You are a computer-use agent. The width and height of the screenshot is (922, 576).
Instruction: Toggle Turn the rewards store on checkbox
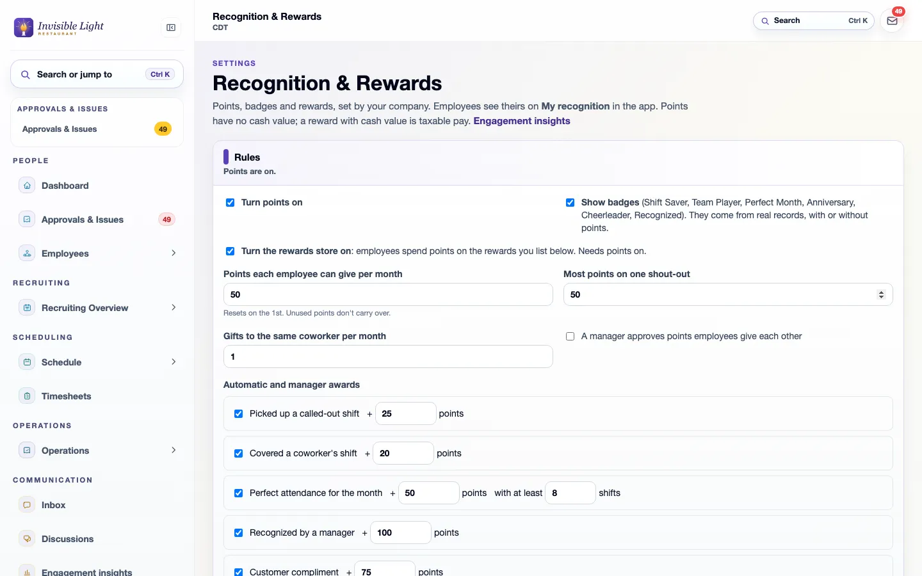click(x=230, y=251)
